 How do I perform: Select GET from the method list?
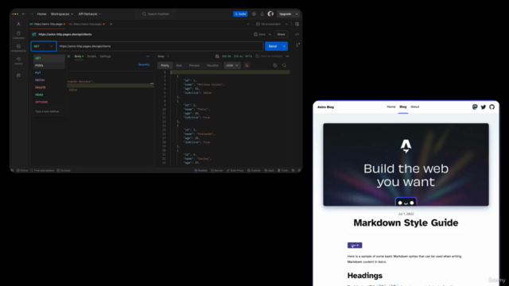point(49,58)
